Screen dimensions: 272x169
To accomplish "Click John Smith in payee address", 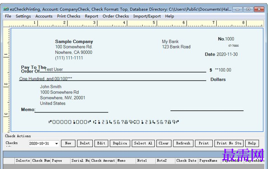I will pyautogui.click(x=51, y=87).
